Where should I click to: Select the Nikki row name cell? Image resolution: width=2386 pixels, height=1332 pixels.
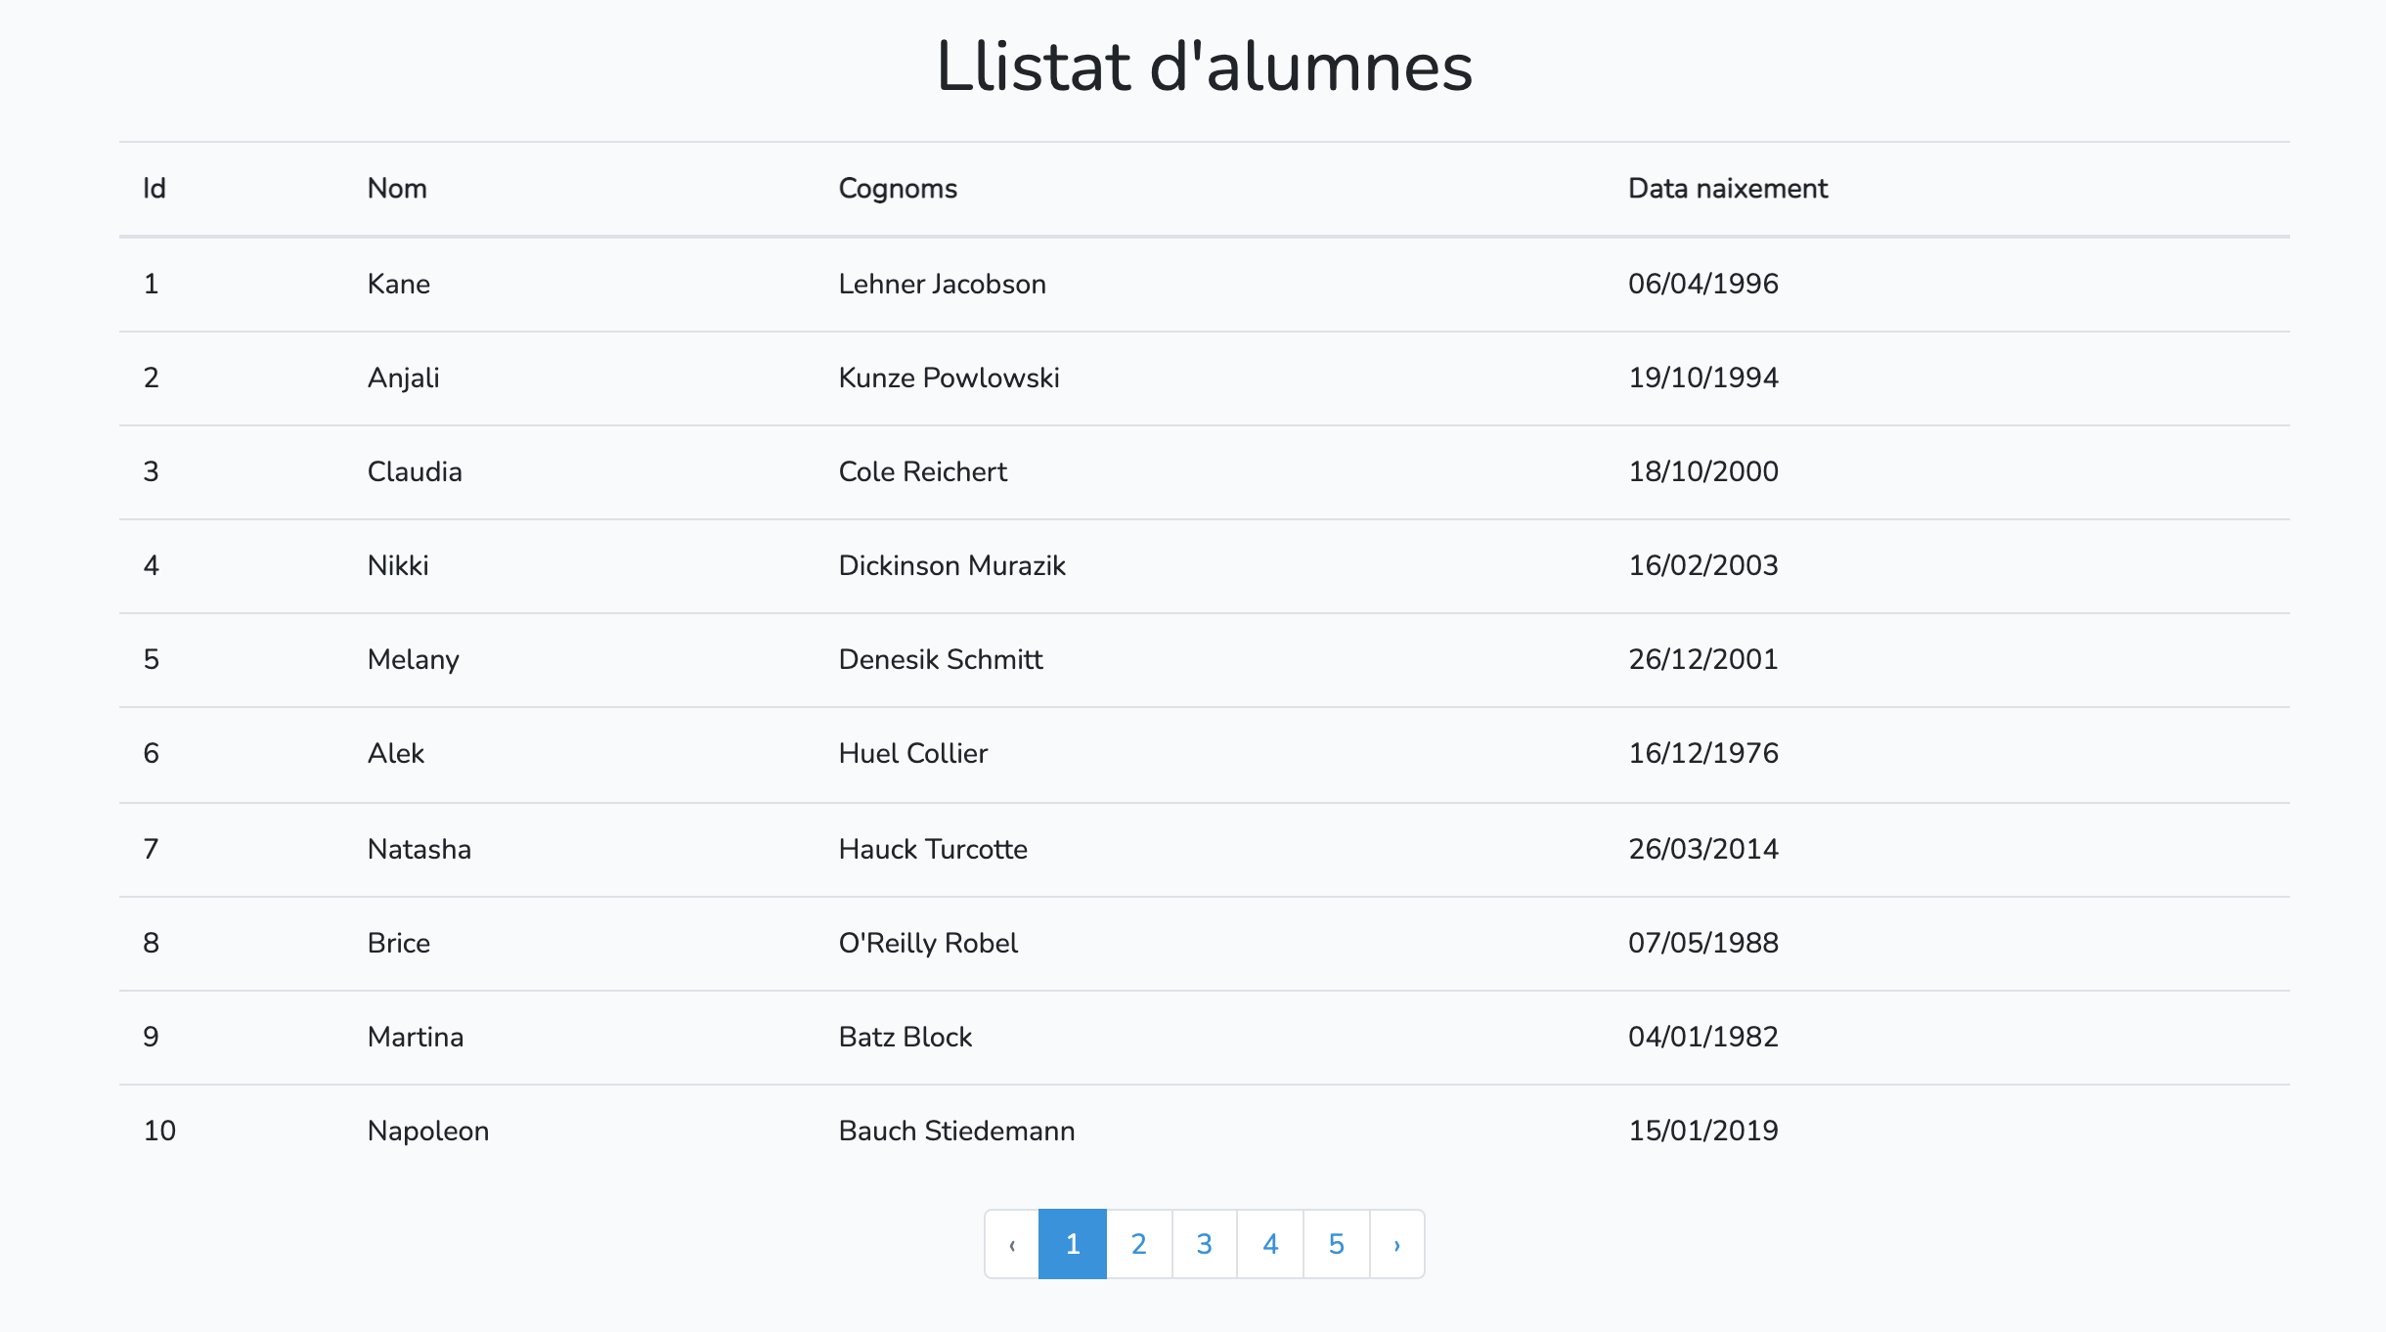pos(398,565)
